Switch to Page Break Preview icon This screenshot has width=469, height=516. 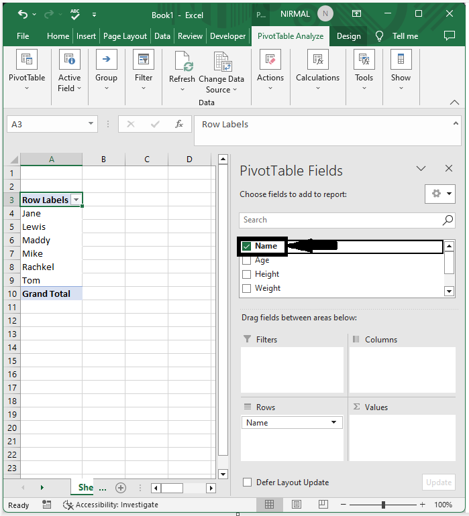323,504
